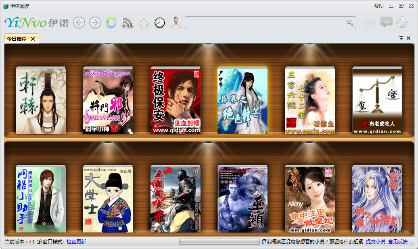Screen dimensions: 418x249
Task: Click the status bar progress bar
Action: tap(219, 241)
